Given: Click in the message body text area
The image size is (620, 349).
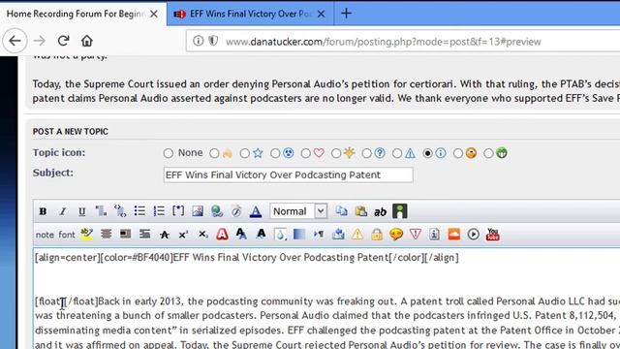Looking at the screenshot, I should pos(326,299).
